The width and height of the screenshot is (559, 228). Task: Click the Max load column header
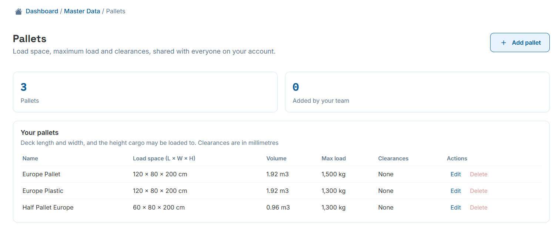(334, 158)
